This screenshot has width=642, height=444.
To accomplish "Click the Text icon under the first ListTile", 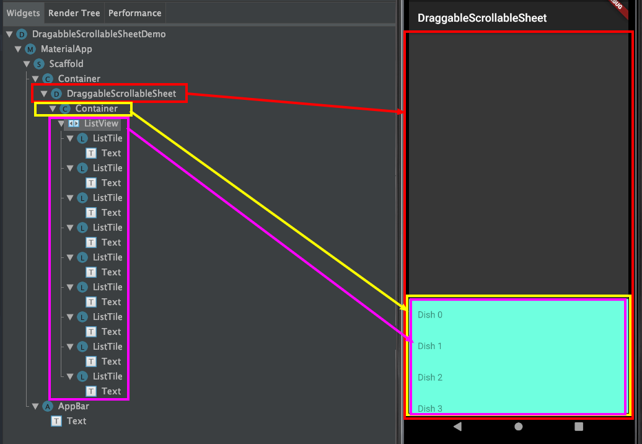I will pyautogui.click(x=92, y=153).
